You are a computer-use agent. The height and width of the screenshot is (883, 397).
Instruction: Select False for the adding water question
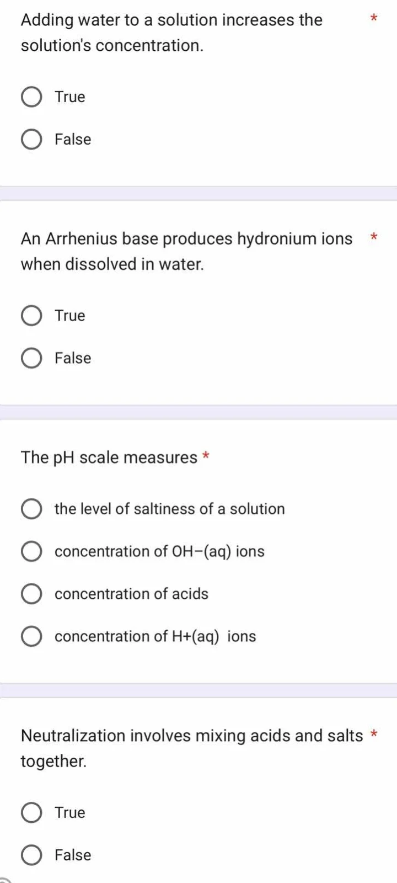(31, 139)
